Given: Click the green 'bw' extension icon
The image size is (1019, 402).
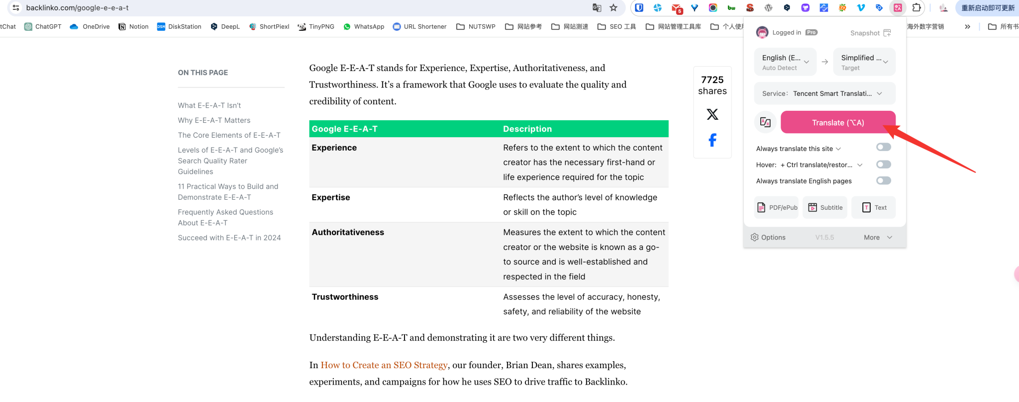Looking at the screenshot, I should tap(731, 7).
